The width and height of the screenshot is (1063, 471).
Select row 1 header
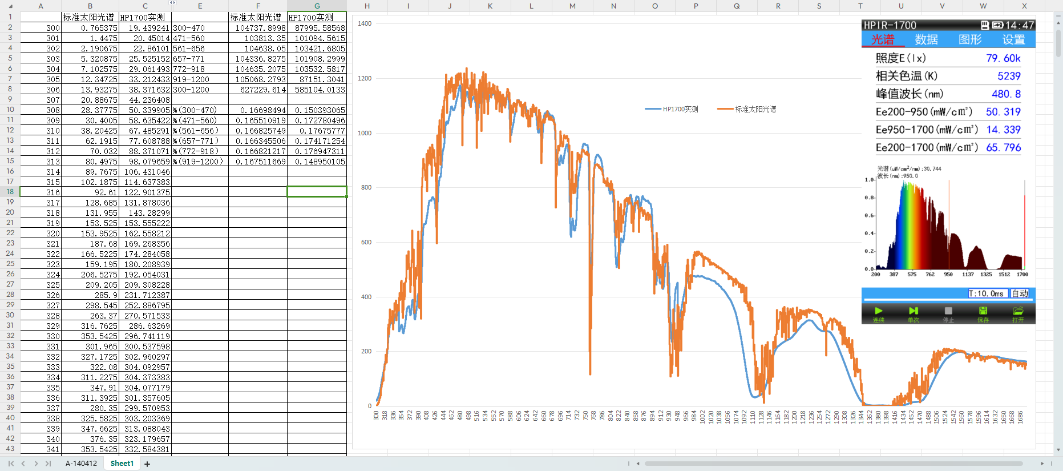(10, 17)
